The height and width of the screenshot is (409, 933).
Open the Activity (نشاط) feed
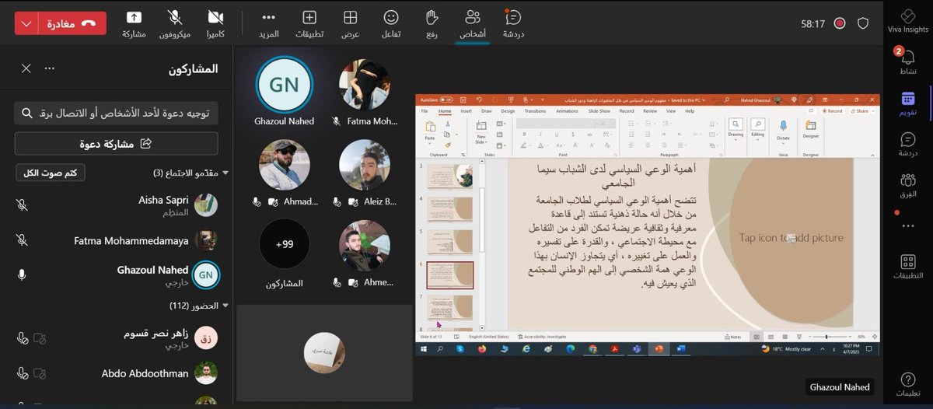[x=908, y=61]
